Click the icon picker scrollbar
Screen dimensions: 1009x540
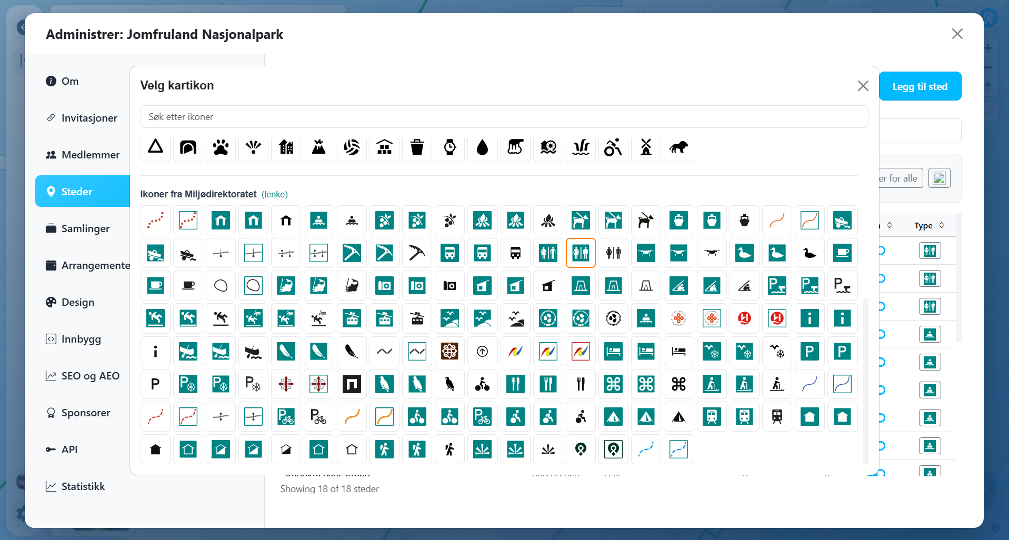click(x=866, y=381)
